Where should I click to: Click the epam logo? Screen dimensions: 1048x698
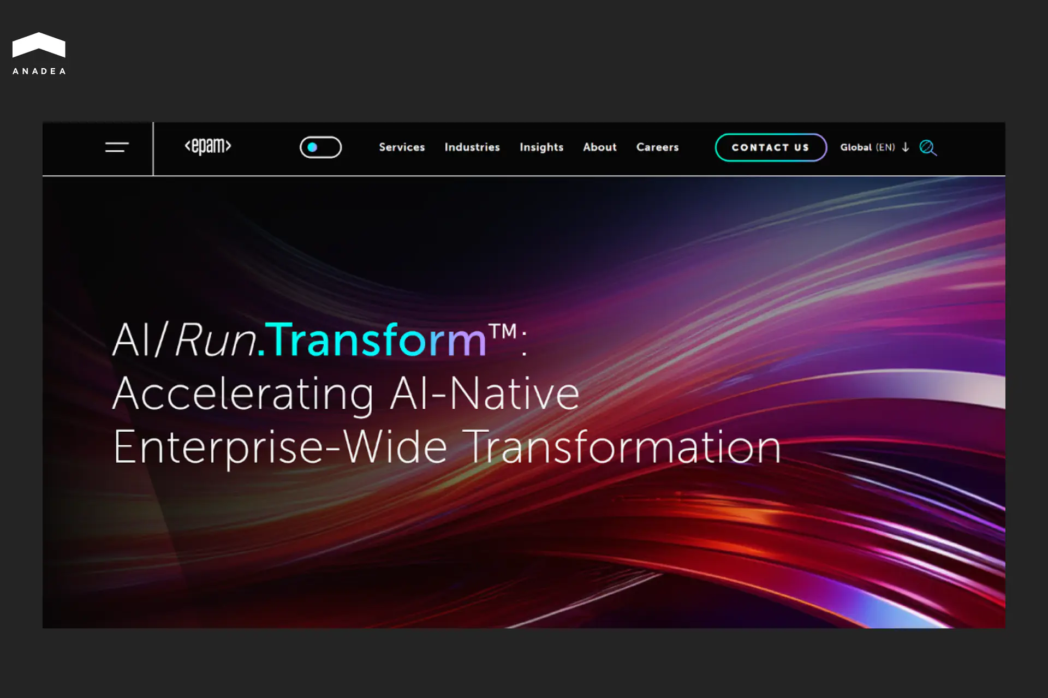208,146
